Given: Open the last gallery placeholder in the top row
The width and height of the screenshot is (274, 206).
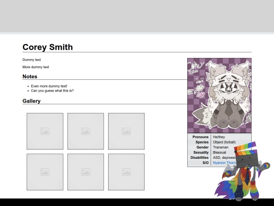Looking at the screenshot, I should pos(126,131).
